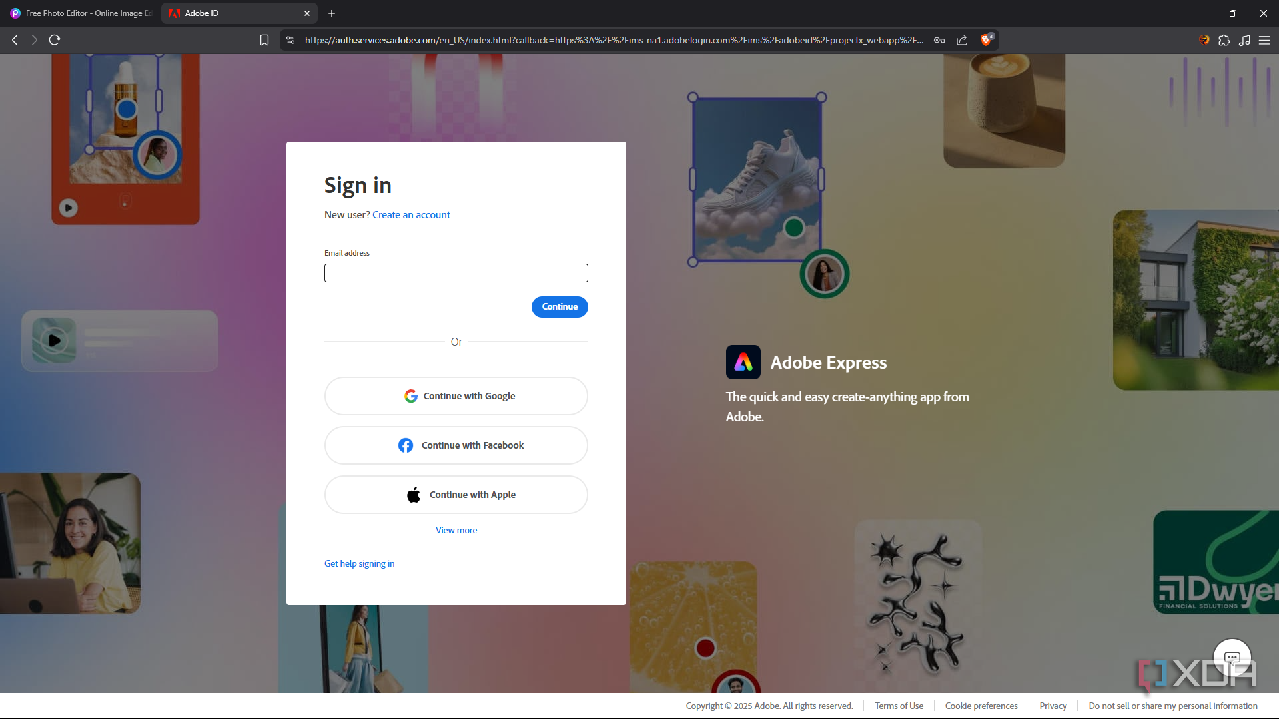The width and height of the screenshot is (1279, 719).
Task: Open the extensions puzzle icon
Action: coord(1224,40)
